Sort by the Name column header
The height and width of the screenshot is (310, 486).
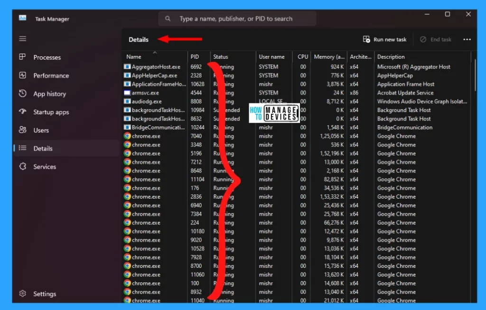point(155,57)
